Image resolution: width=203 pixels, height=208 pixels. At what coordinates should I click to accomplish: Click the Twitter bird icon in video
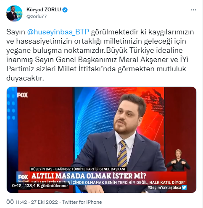click(185, 187)
